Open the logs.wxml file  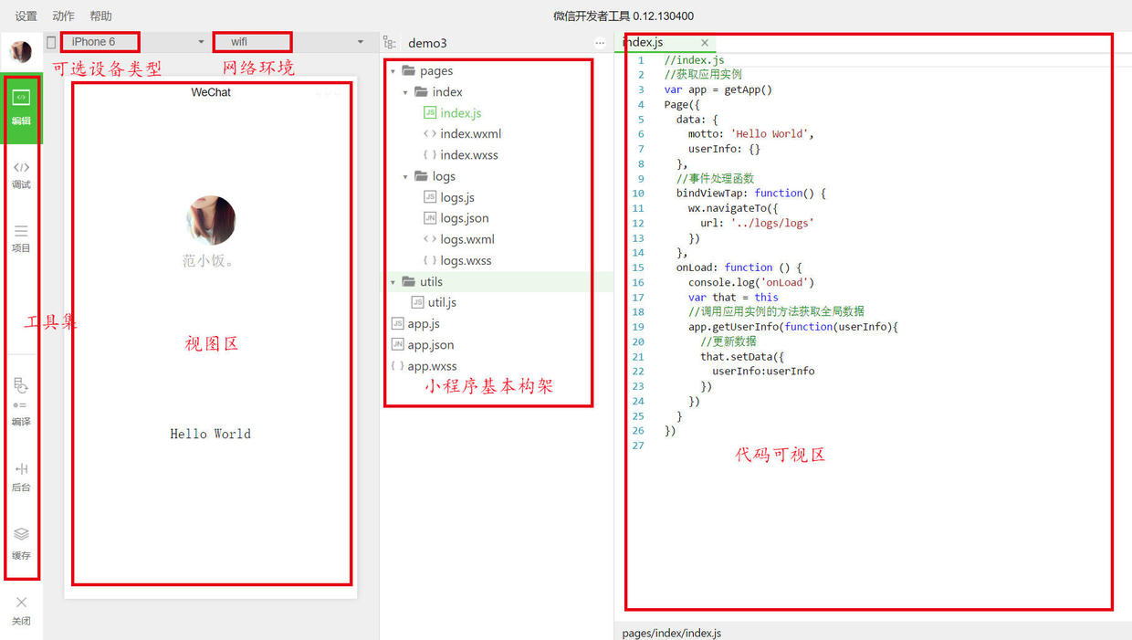(x=466, y=239)
